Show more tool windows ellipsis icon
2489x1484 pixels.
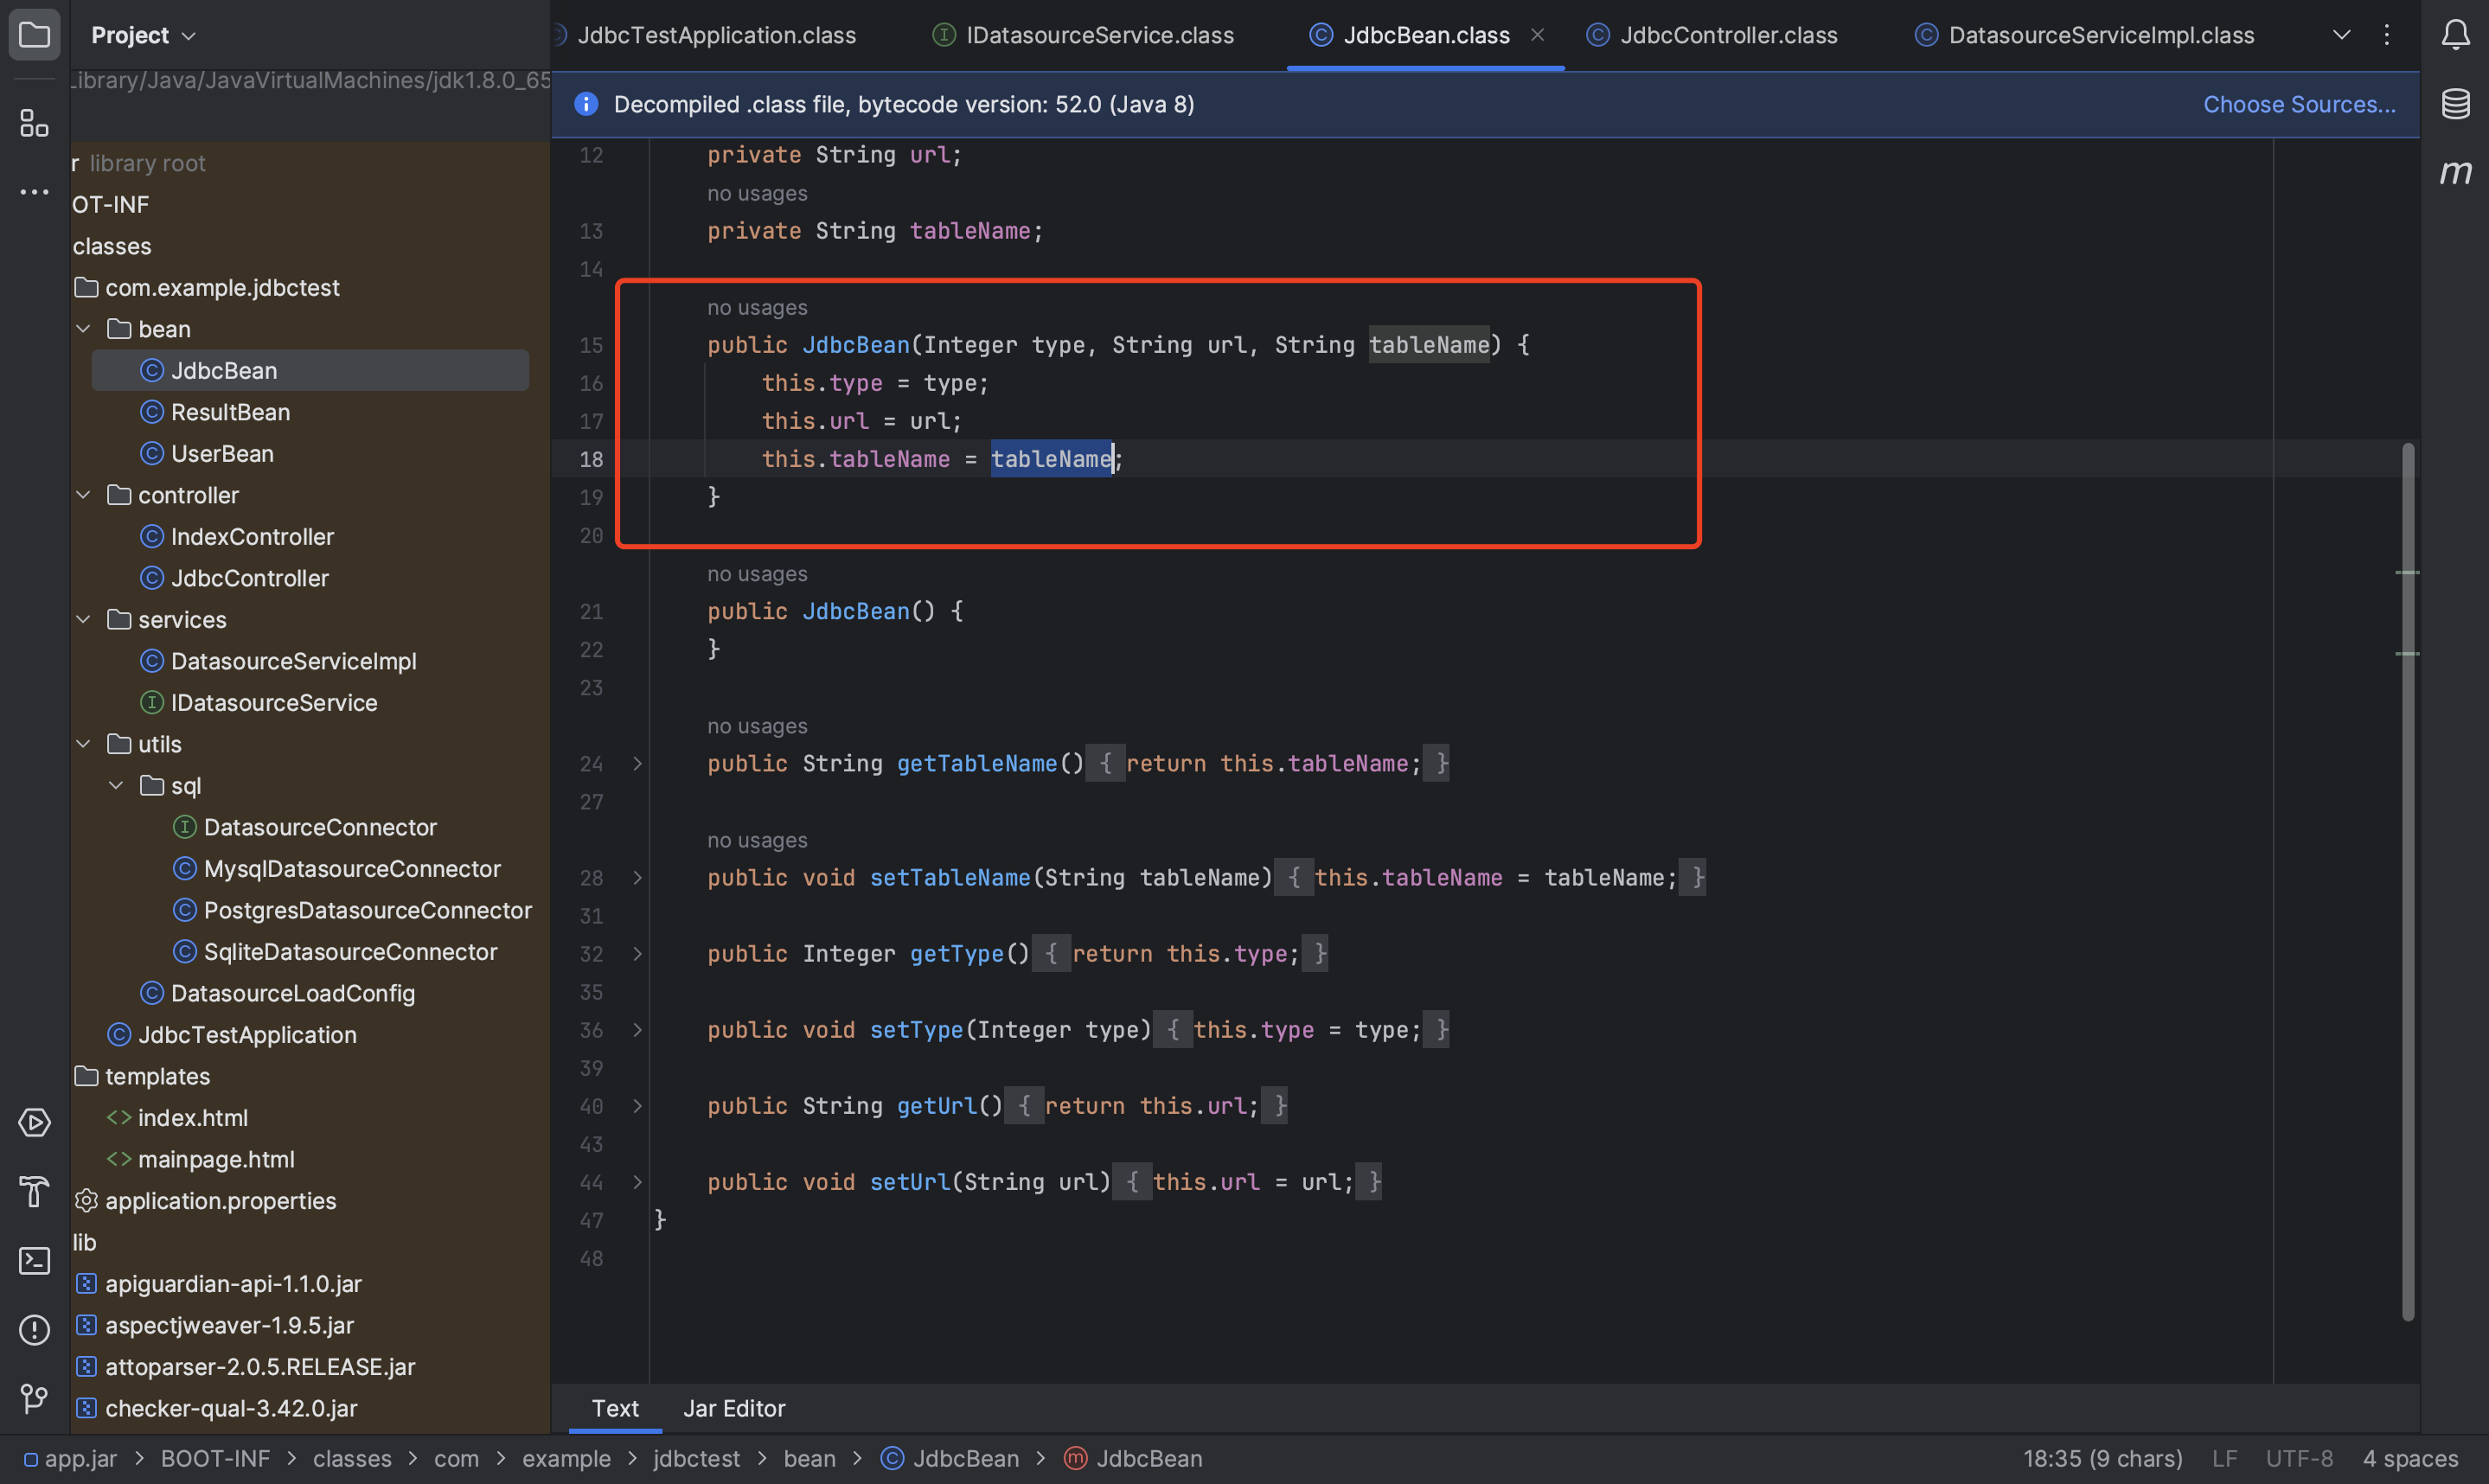coord(34,191)
